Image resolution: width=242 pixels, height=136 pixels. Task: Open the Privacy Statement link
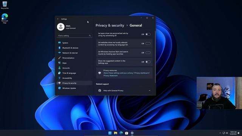pos(110,76)
